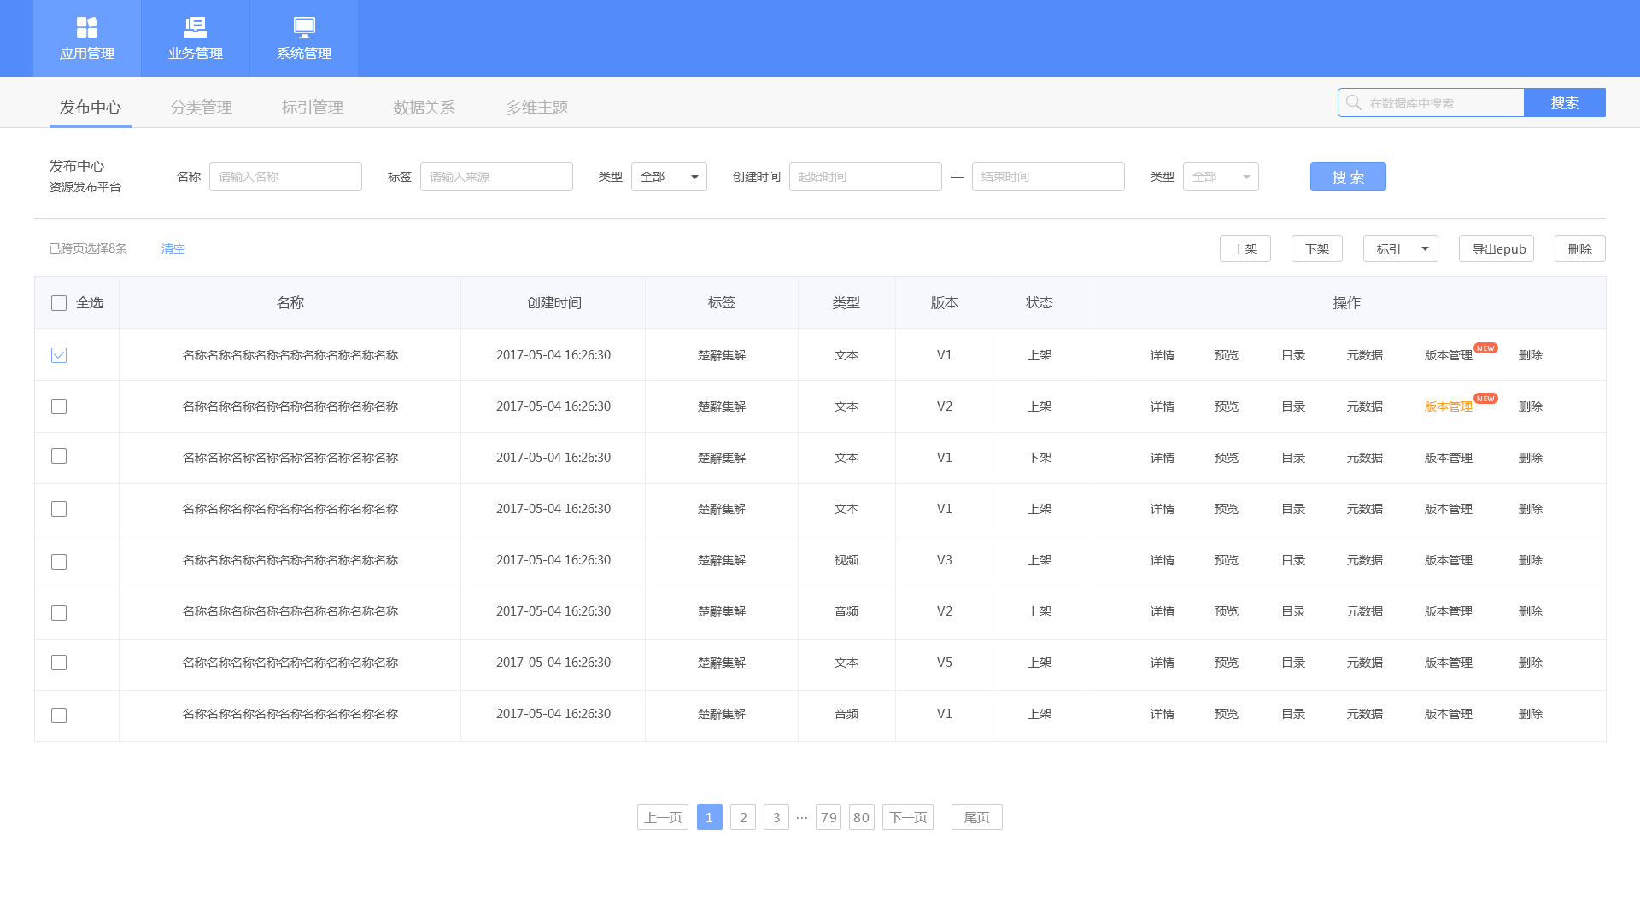Viewport: 1640px width, 923px height.
Task: Go to 下一页 next page
Action: coord(908,817)
